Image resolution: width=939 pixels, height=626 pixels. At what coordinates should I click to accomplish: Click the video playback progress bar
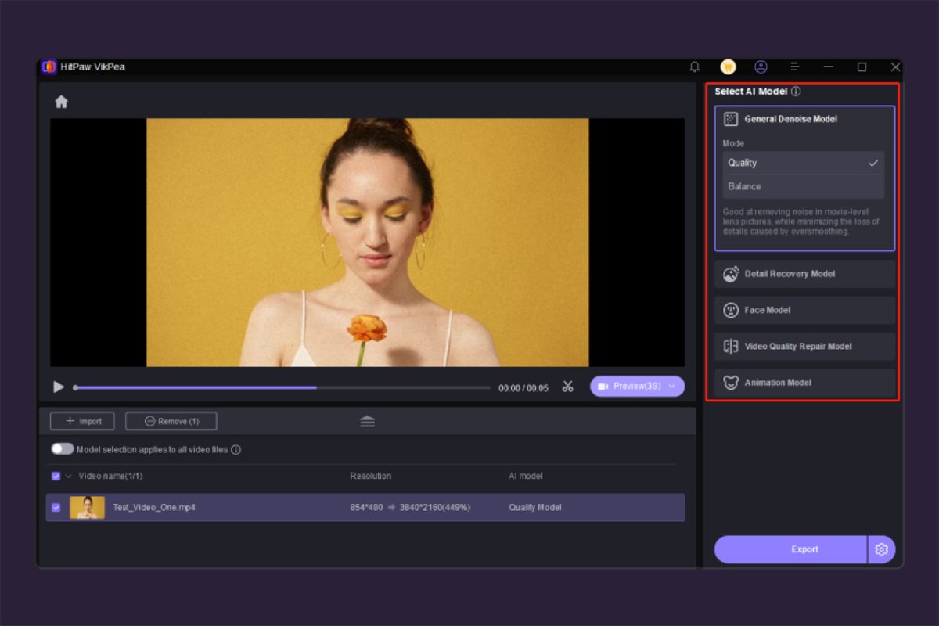(x=282, y=387)
